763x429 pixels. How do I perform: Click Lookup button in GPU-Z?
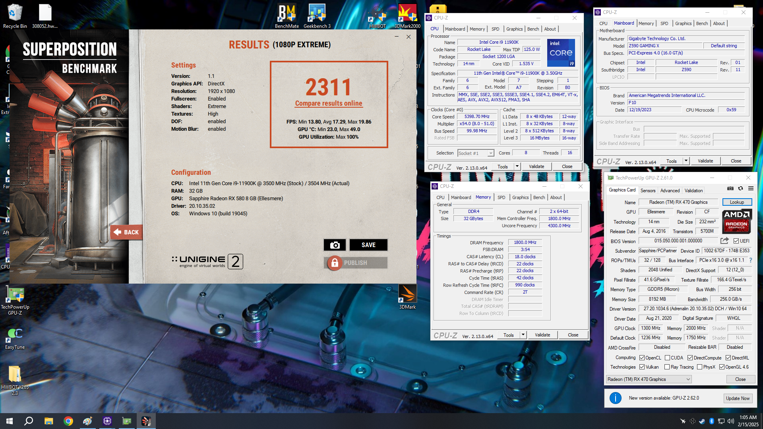(x=737, y=202)
